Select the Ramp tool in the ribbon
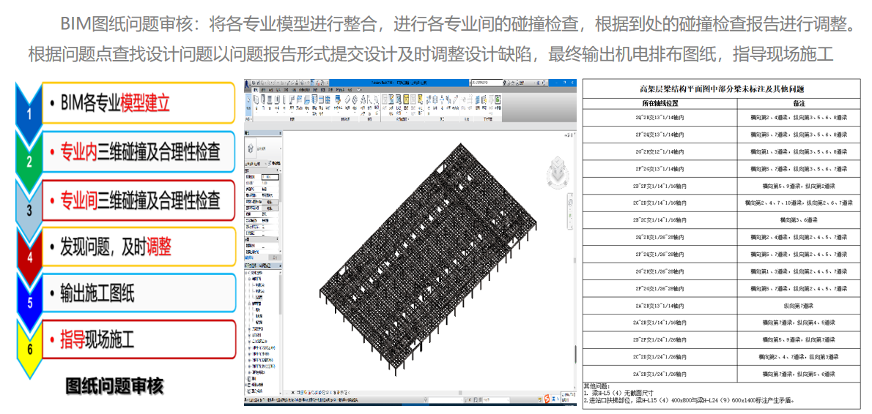Viewport: 872px width, 414px height. (x=347, y=103)
